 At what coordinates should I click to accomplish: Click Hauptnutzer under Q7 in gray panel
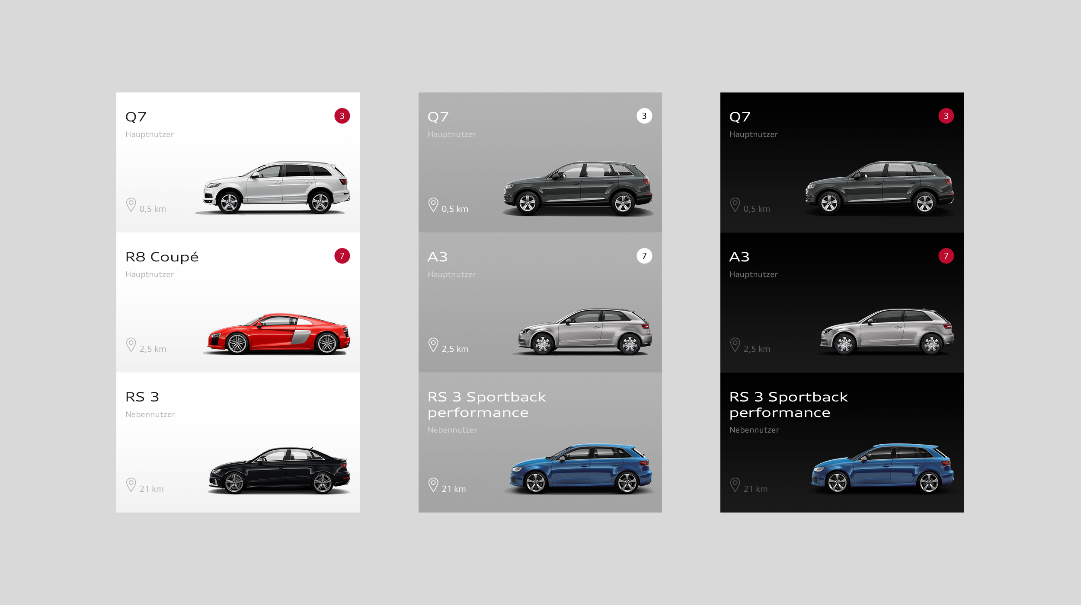pos(452,134)
